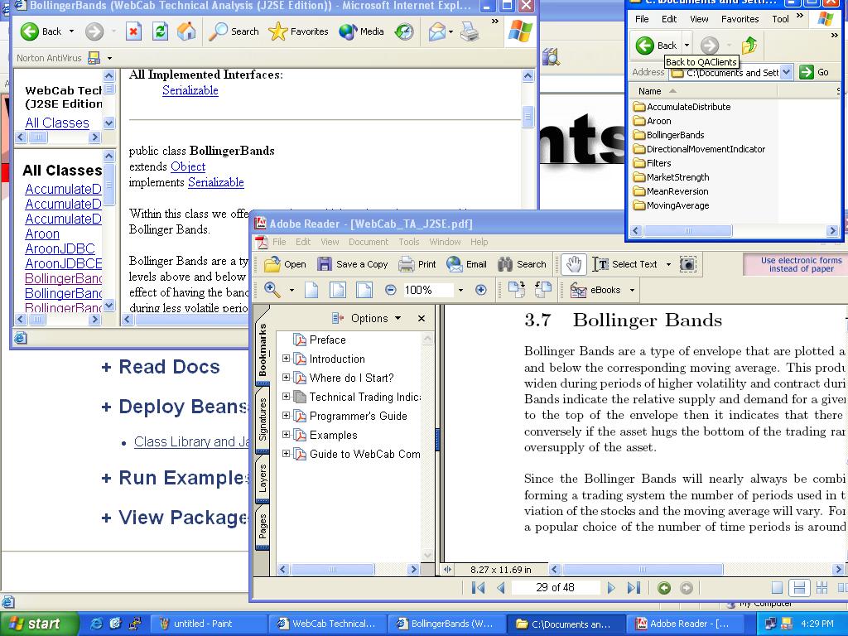Switch to the Pages side tab
The width and height of the screenshot is (848, 636).
pos(263,526)
